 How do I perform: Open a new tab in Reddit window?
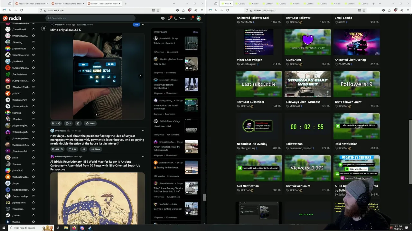click(x=126, y=4)
